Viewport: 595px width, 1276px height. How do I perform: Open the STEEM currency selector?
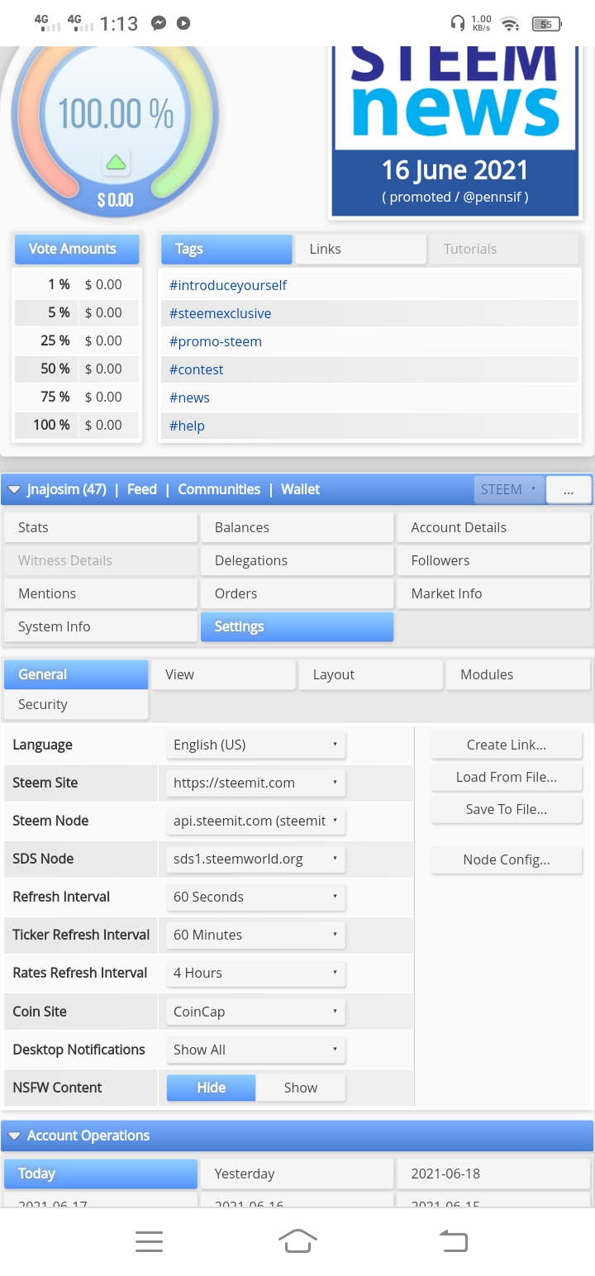pyautogui.click(x=509, y=489)
